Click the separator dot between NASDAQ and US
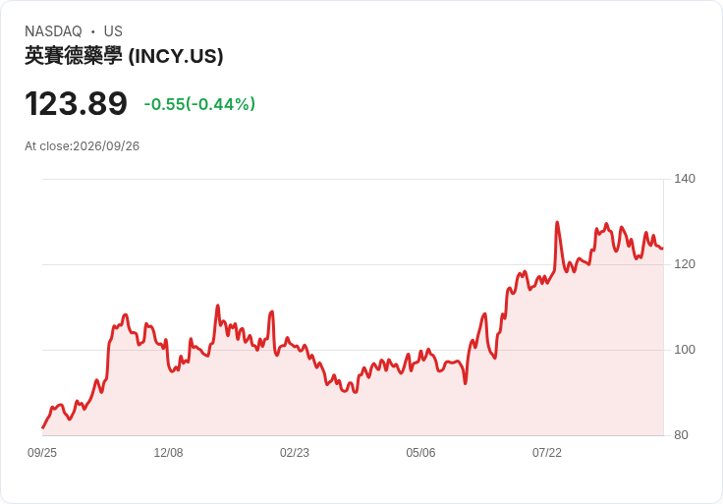 click(x=93, y=31)
